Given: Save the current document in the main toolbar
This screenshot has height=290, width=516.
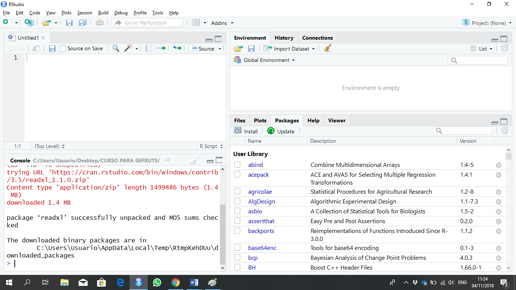Looking at the screenshot, I should point(69,23).
